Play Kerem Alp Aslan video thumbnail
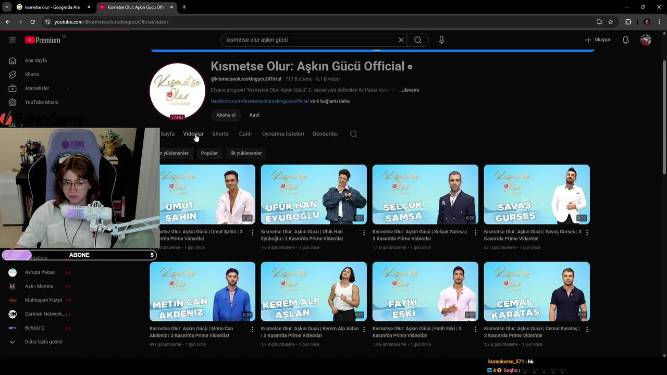Image resolution: width=667 pixels, height=375 pixels. point(314,292)
